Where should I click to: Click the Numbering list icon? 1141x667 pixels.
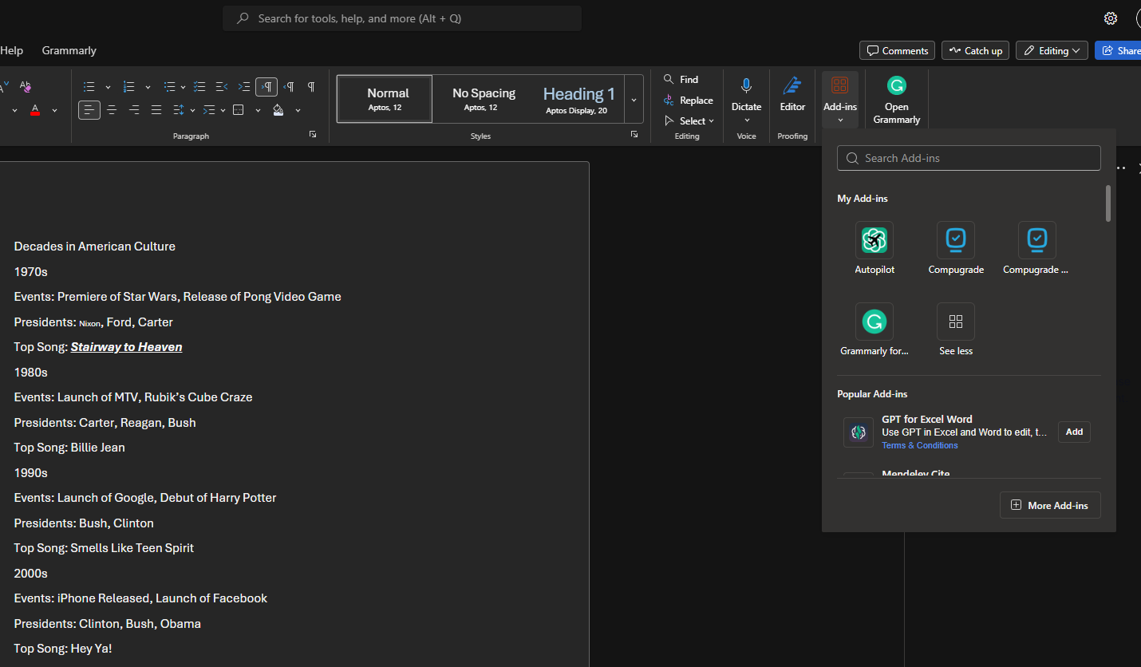pos(129,87)
